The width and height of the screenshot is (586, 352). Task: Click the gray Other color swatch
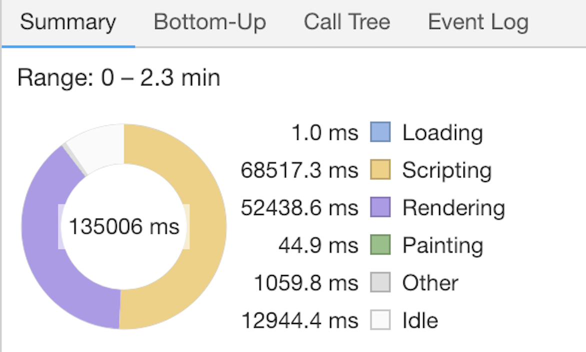(380, 283)
